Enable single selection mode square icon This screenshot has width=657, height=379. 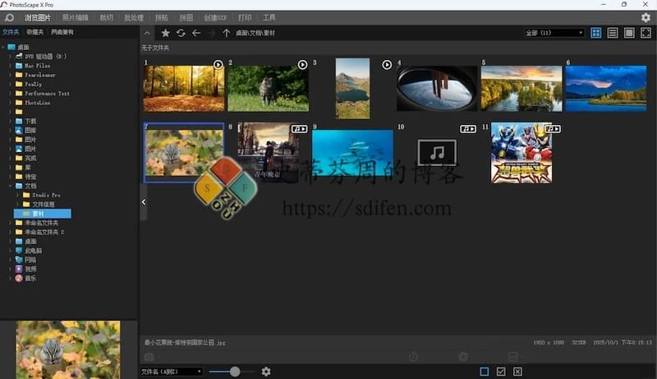coord(484,372)
